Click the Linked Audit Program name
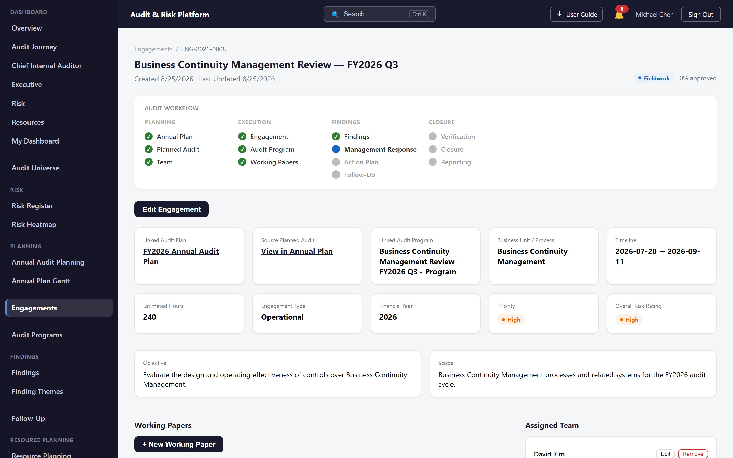 coord(422,261)
